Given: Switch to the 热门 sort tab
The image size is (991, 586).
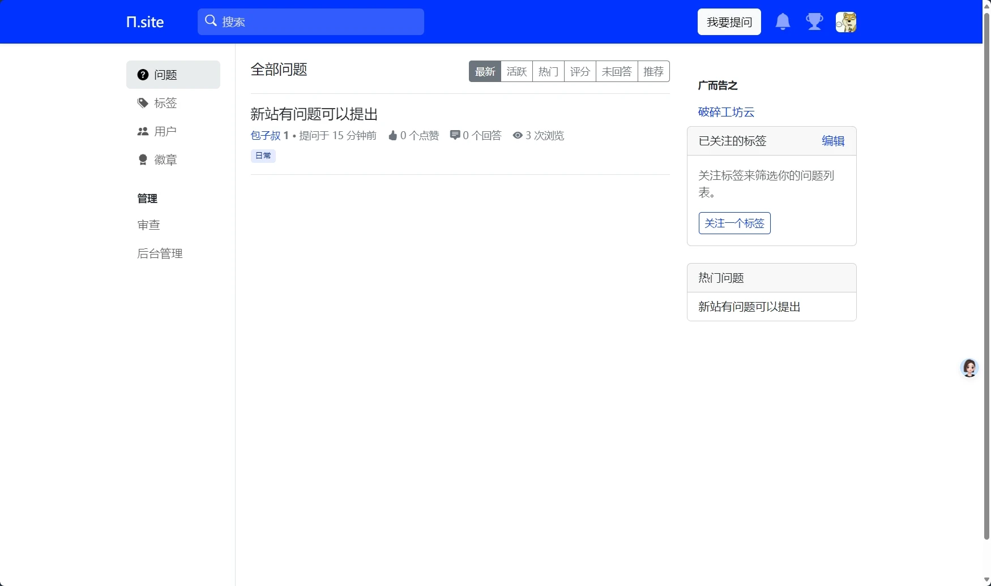Looking at the screenshot, I should click(548, 72).
